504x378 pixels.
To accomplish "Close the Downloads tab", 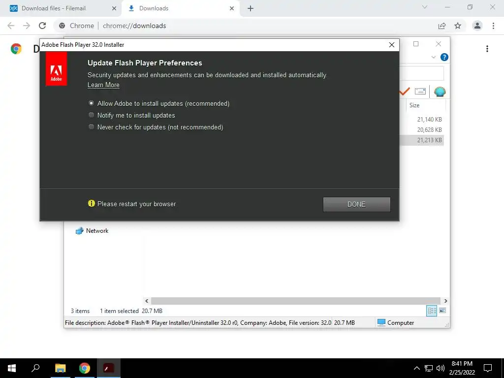I will [x=232, y=8].
